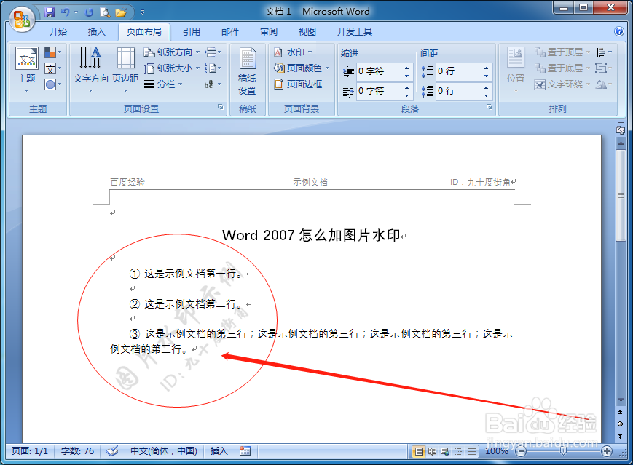This screenshot has height=465, width=633.
Task: Choose theme colors icon
Action: (x=52, y=52)
